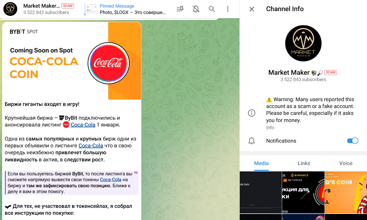Click the muted bell icon in header
Image resolution: width=367 pixels, height=220 pixels.
[x=196, y=9]
